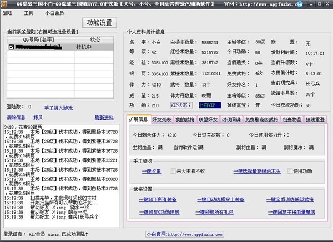Click the 手工进入游戏 link

click(58, 108)
